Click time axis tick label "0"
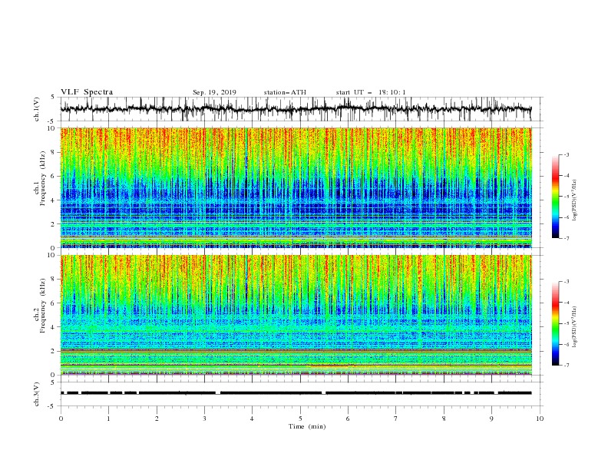This screenshot has width=608, height=470. (x=61, y=419)
